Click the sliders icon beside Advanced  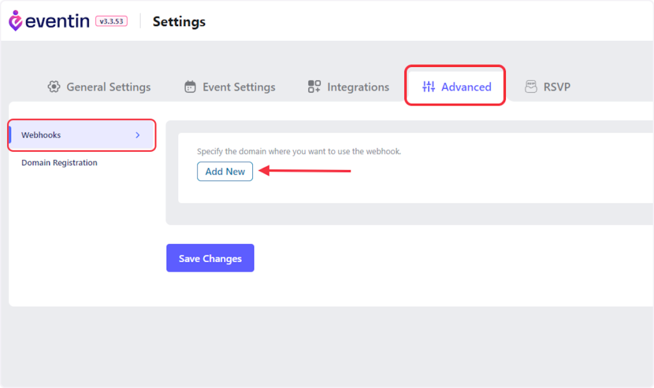[x=429, y=87]
